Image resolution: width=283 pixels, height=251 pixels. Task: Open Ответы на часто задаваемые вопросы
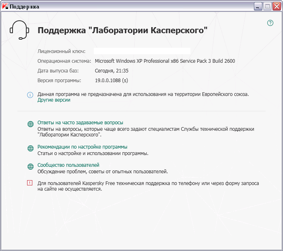80,122
